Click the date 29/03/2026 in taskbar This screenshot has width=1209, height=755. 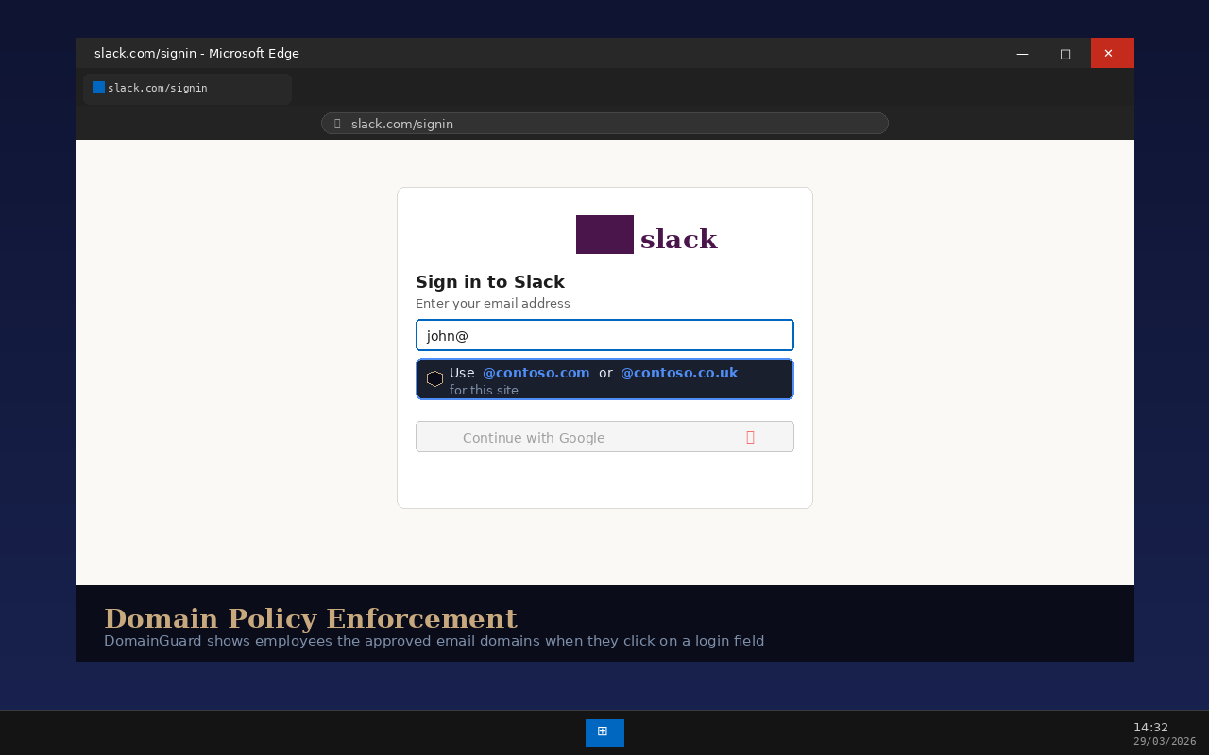1165,742
